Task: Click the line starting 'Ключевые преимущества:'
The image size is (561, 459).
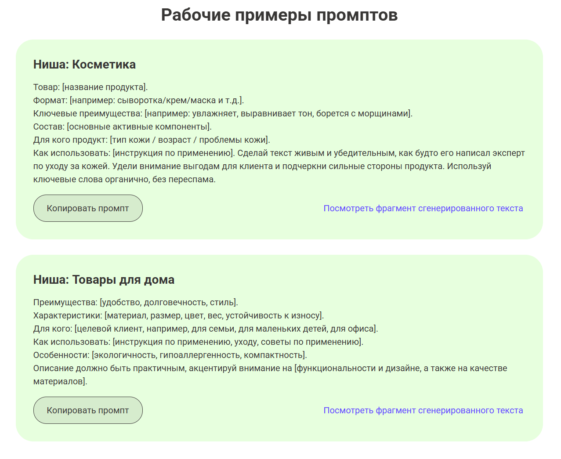Action: pyautogui.click(x=223, y=113)
